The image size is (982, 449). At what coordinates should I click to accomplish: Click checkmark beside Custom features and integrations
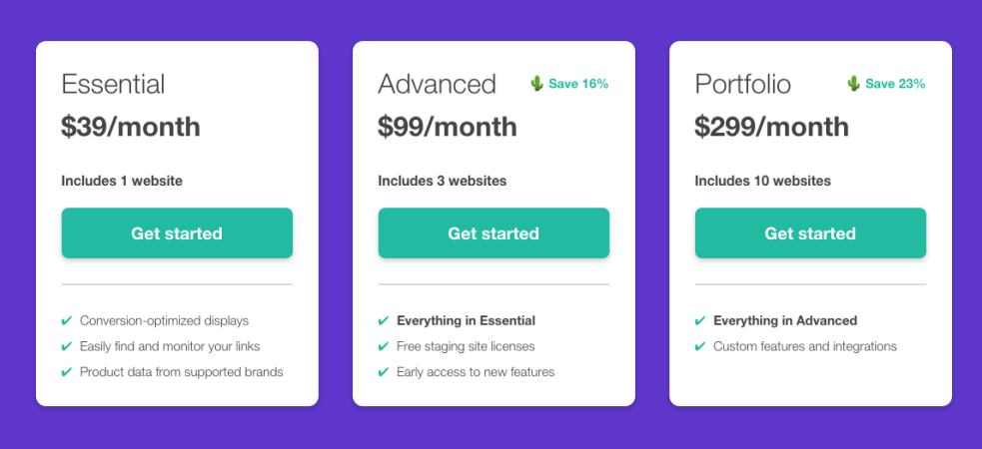click(700, 347)
